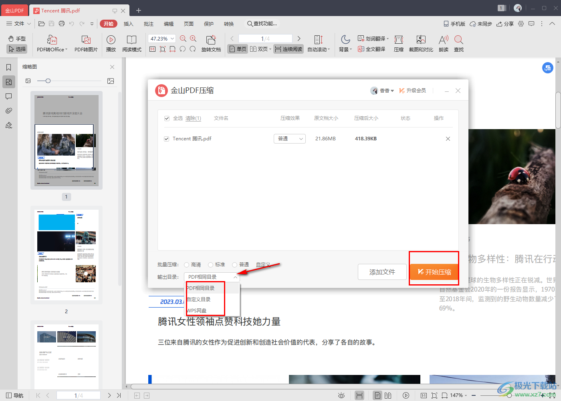
Task: Go to next page arrow in toolbar
Action: click(299, 38)
